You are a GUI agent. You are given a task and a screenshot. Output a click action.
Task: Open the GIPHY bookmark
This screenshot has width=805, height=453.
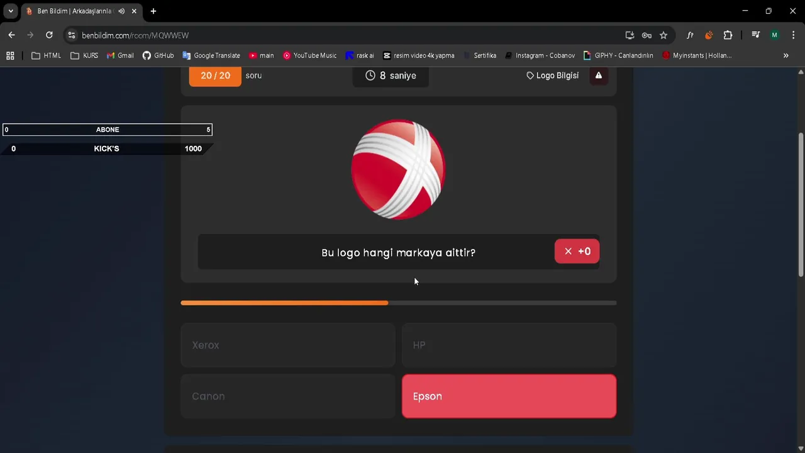click(618, 55)
